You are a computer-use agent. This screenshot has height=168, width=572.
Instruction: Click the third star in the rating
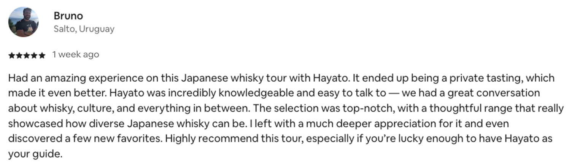[x=27, y=55]
